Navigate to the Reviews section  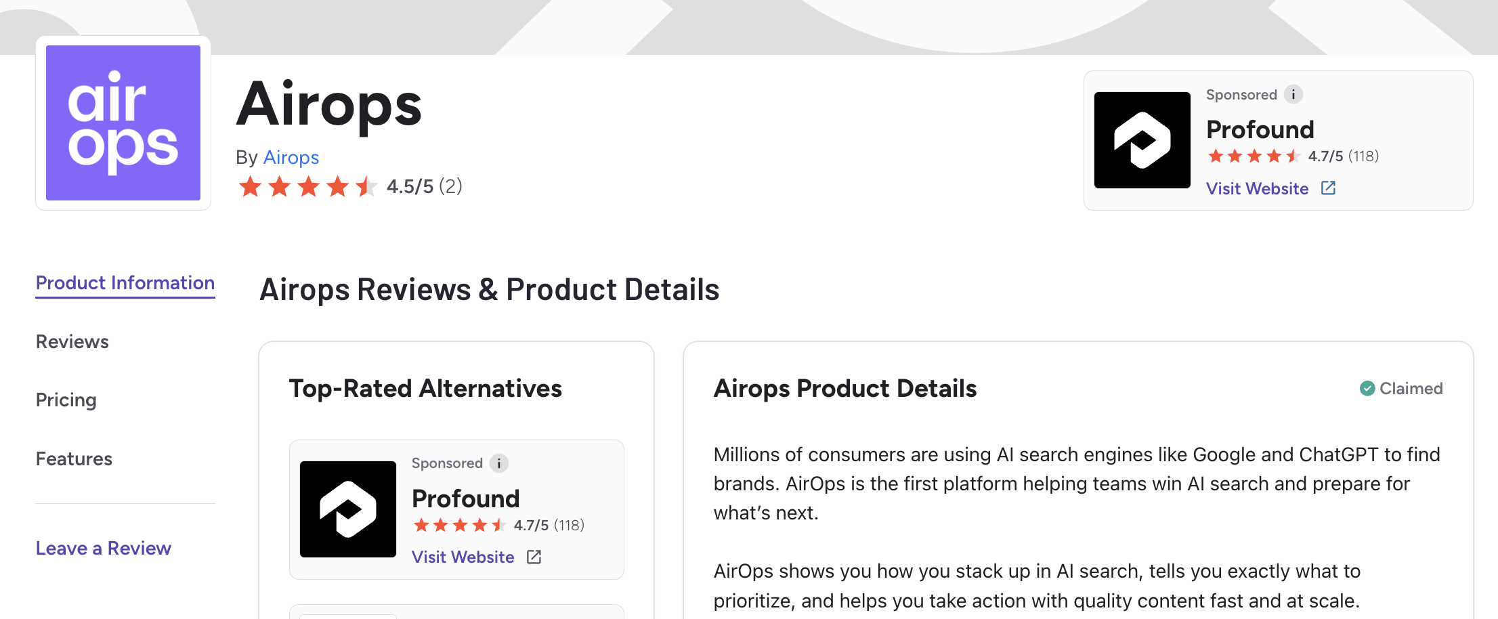point(72,342)
